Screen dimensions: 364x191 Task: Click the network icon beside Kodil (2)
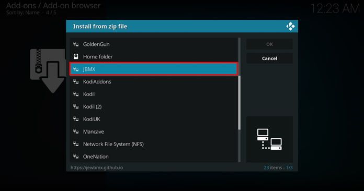76,106
